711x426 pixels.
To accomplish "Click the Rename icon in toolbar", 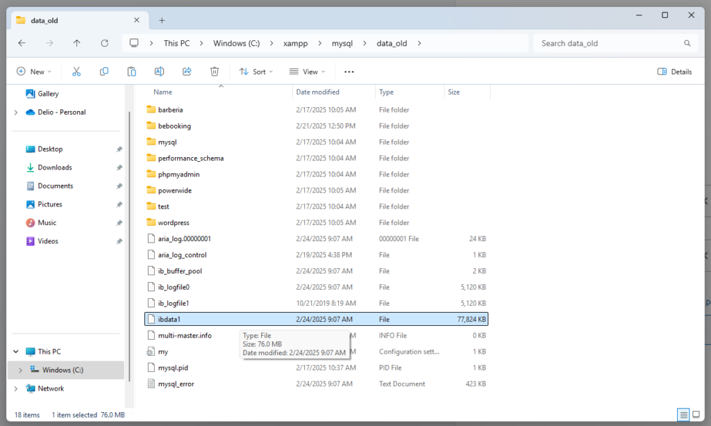I will point(159,72).
